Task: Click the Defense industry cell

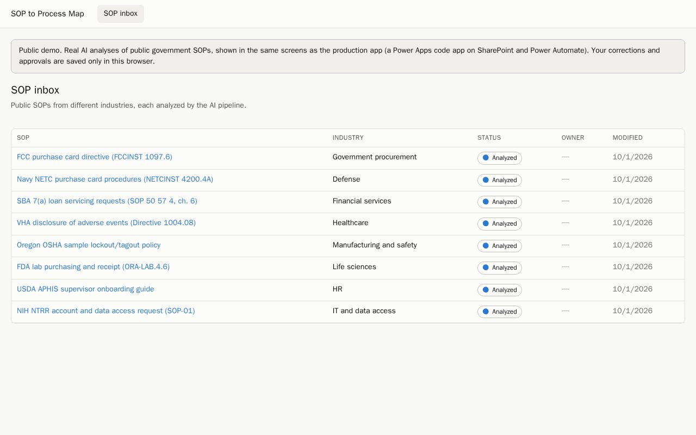Action: [346, 179]
